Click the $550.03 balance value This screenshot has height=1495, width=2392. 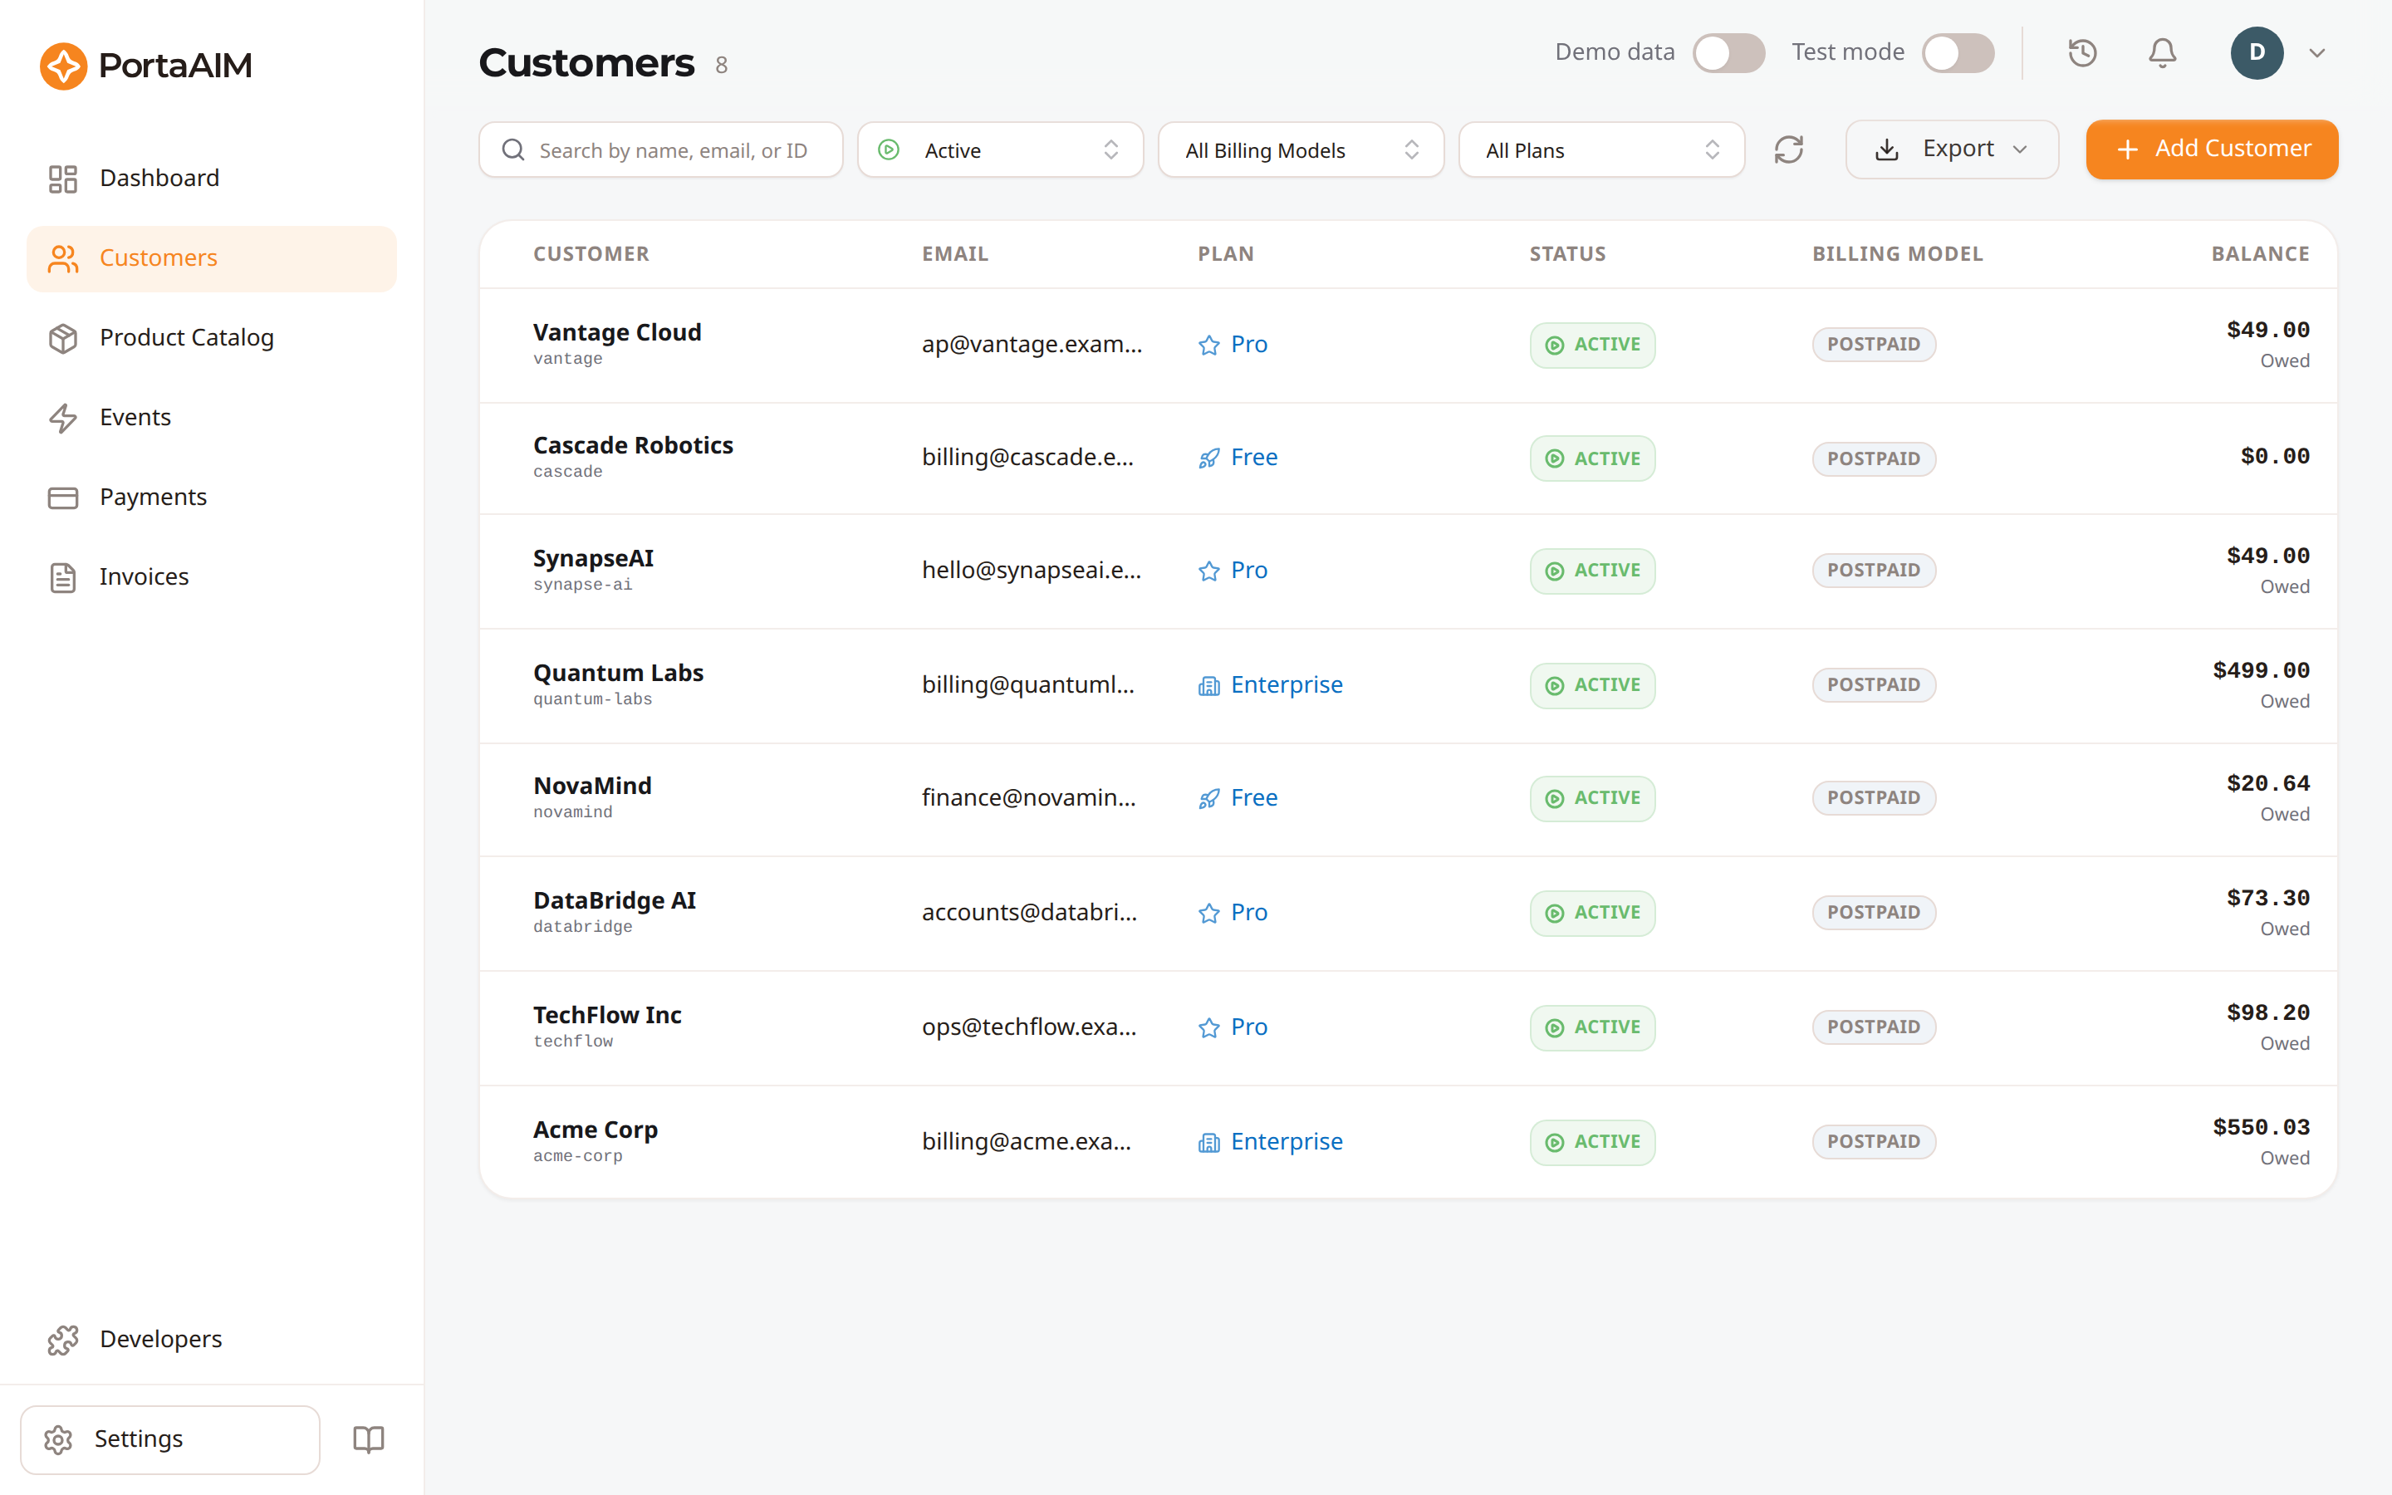click(2262, 1127)
